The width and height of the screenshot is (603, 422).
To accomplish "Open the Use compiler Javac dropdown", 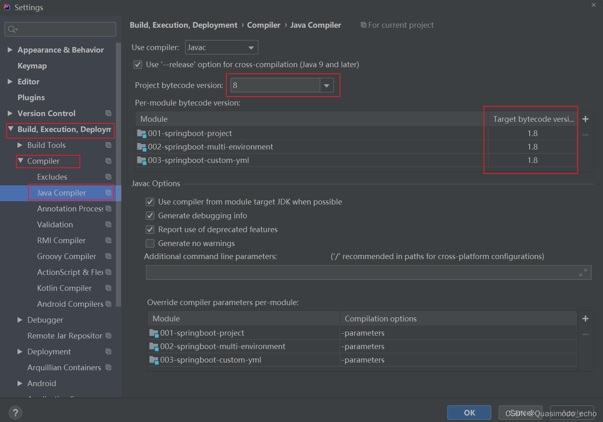I will [x=221, y=47].
